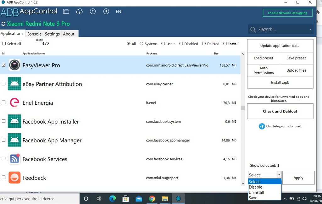Click the Enel Energia app icon

click(x=14, y=102)
